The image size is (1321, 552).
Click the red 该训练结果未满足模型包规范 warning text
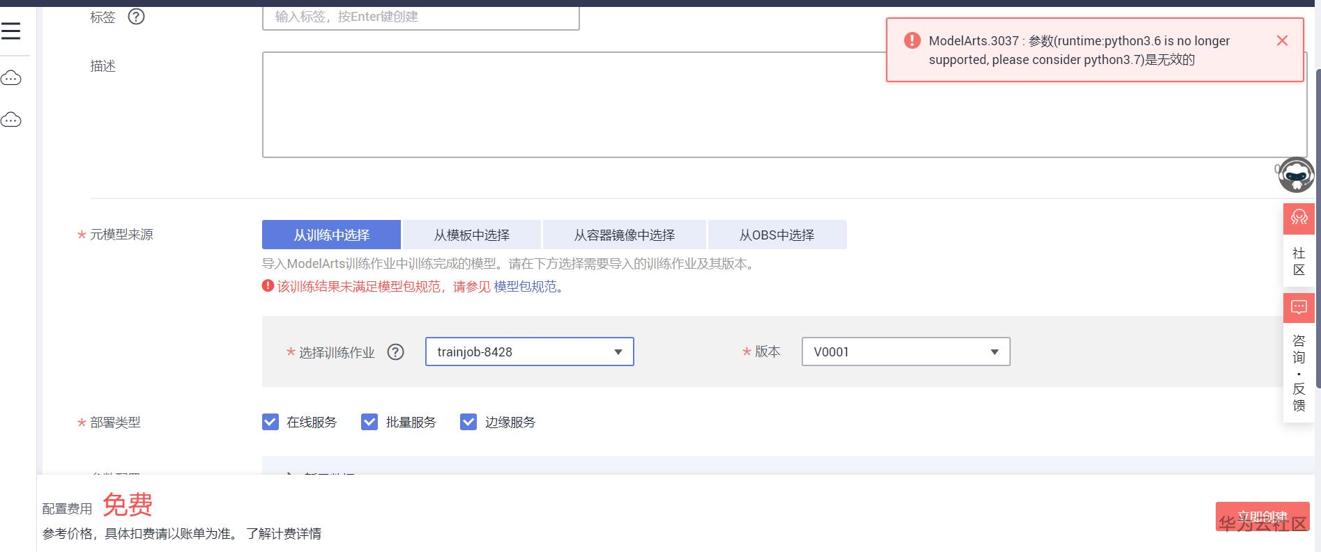click(x=384, y=287)
